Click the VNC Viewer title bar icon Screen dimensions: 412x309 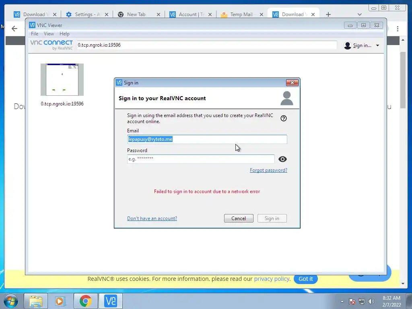click(x=32, y=25)
